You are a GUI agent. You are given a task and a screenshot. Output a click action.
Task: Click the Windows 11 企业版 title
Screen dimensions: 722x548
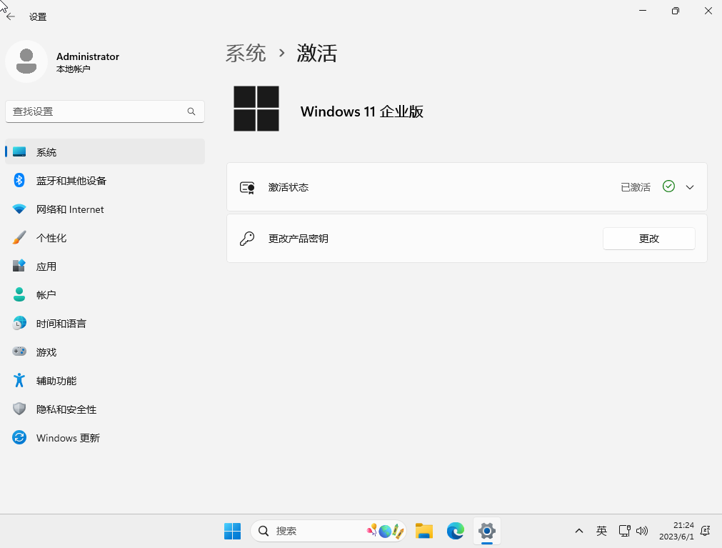point(362,111)
